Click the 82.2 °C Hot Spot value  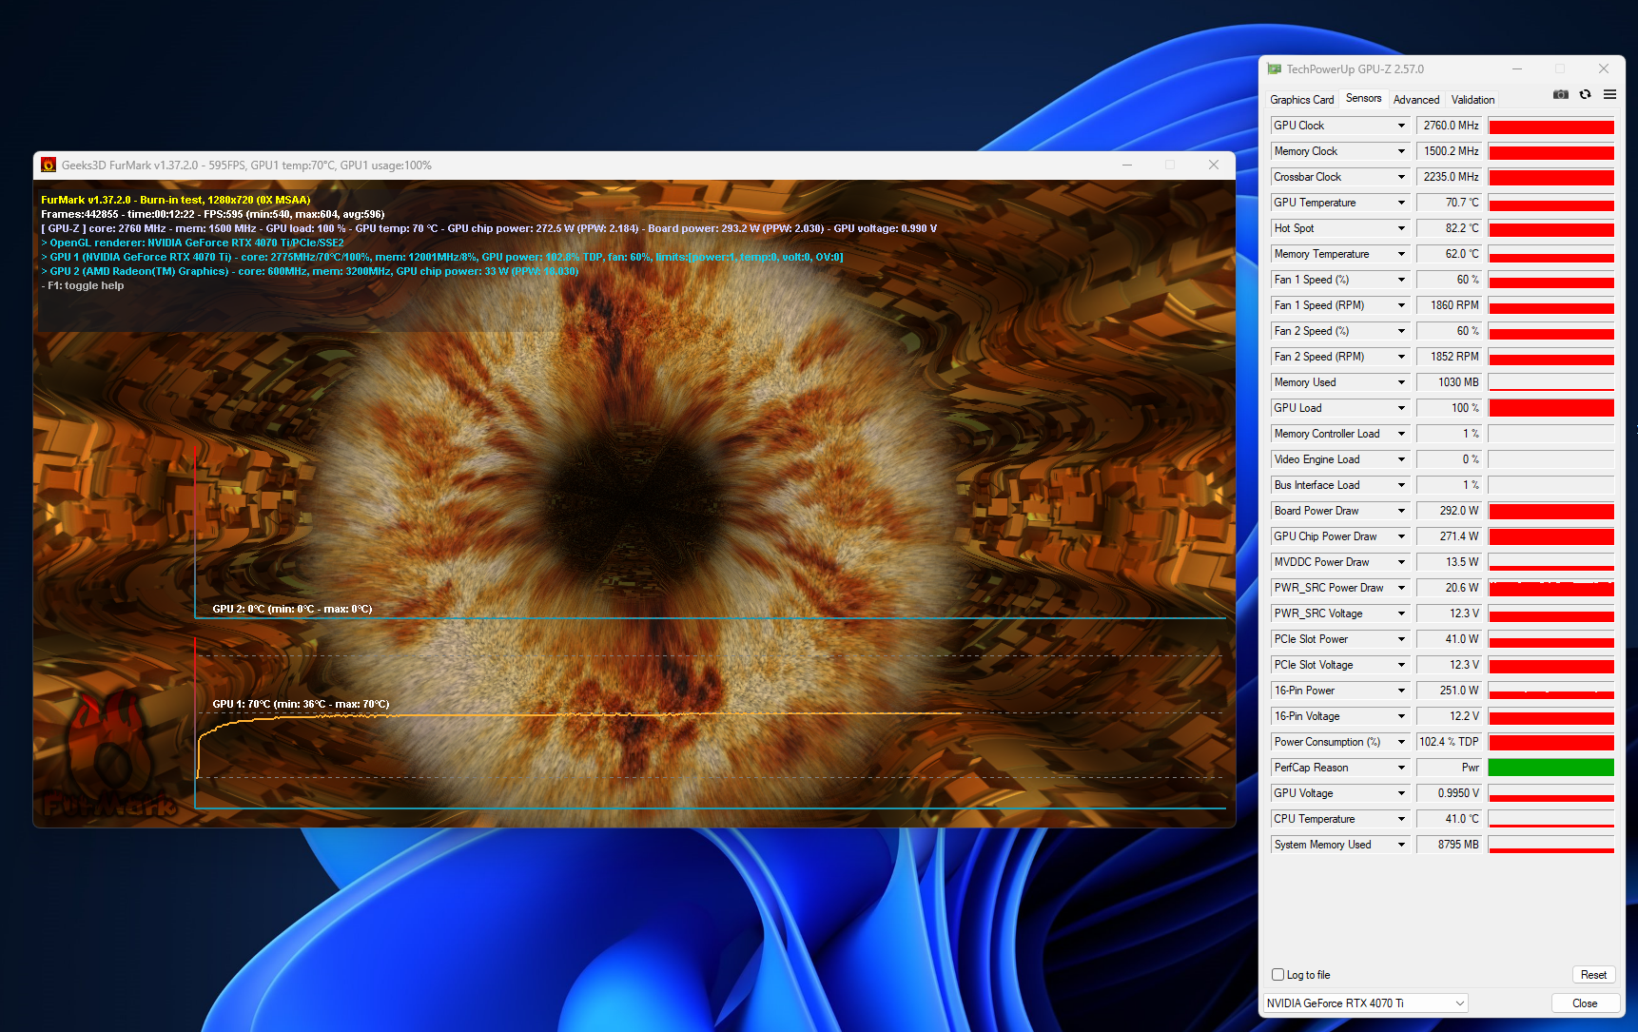point(1450,228)
